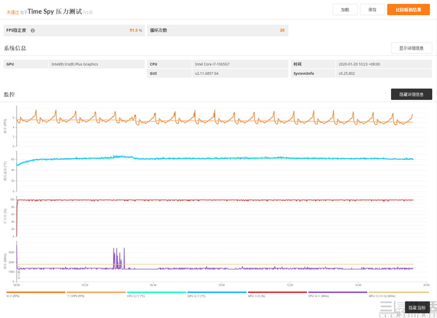Click the v5.25.802 SystemInfo version
Screen dimensions: 437x318
click(x=347, y=74)
